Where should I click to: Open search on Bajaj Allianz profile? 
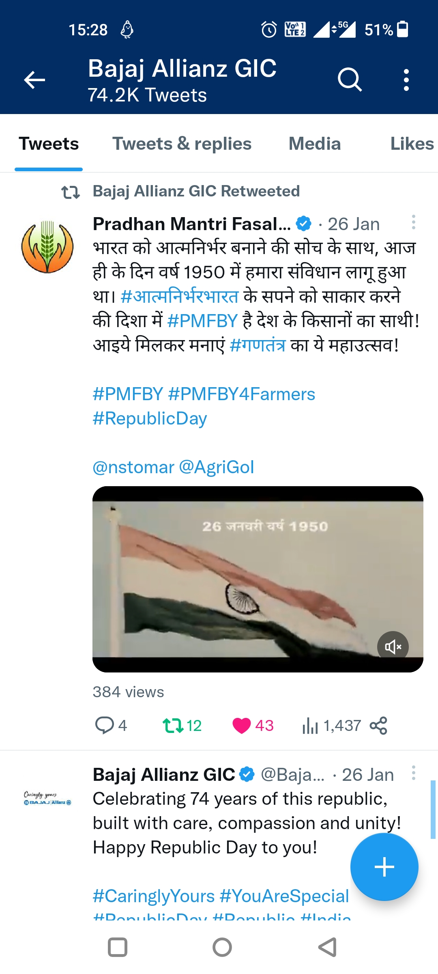coord(350,80)
